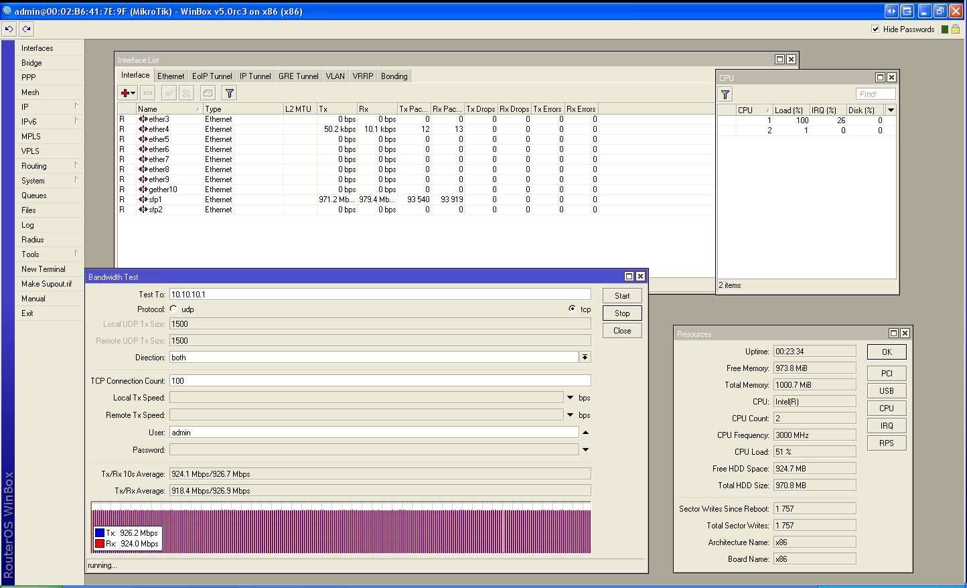This screenshot has width=967, height=588.
Task: Click the padlock icon at top right
Action: [956, 29]
